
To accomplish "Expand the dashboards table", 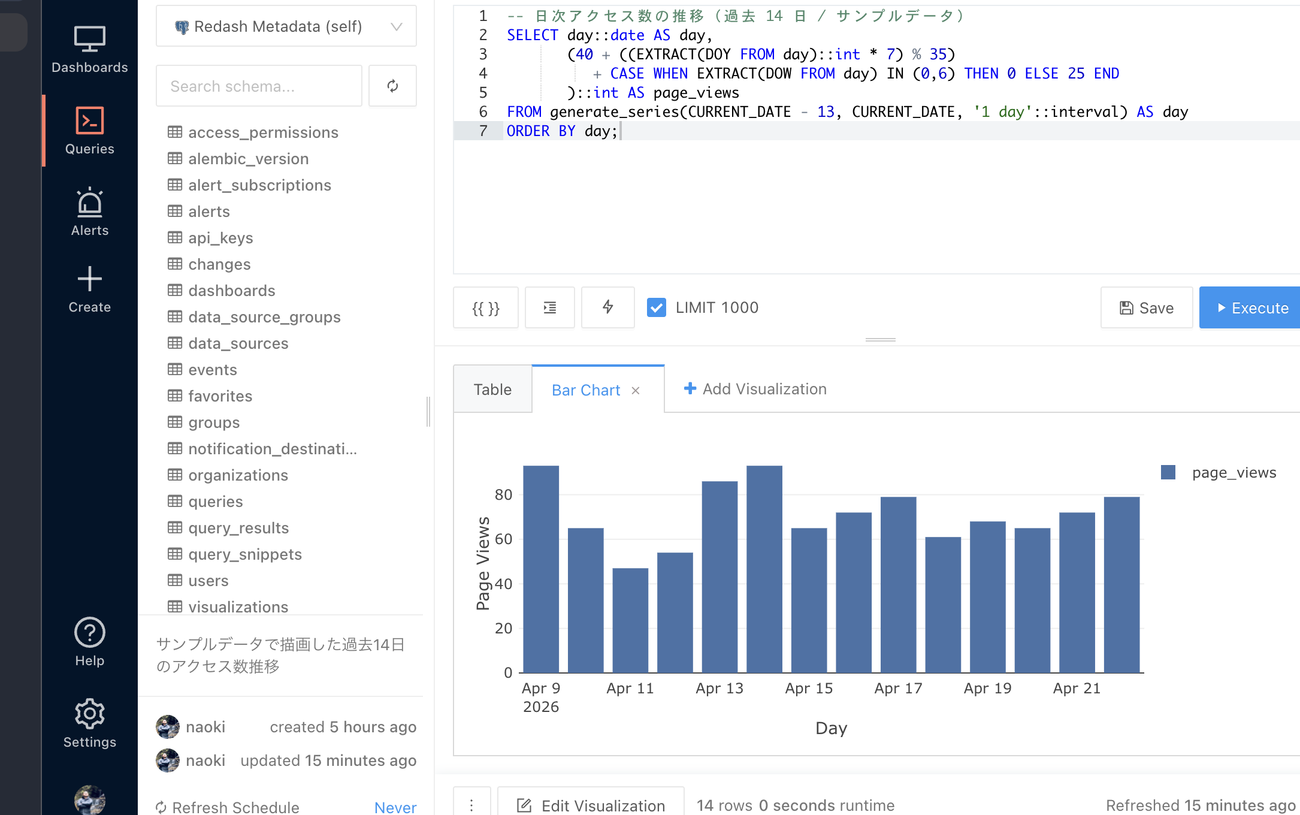I will click(232, 291).
